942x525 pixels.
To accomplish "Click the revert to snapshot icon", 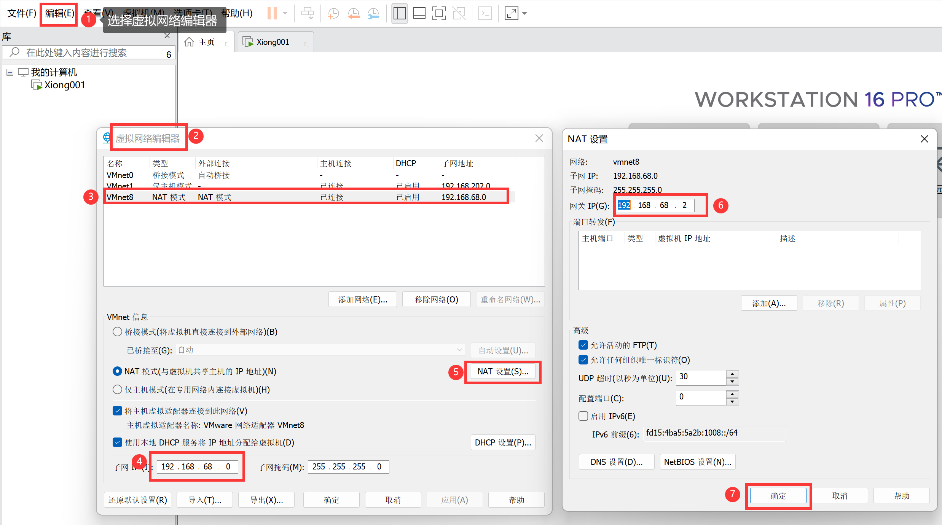I will 354,13.
